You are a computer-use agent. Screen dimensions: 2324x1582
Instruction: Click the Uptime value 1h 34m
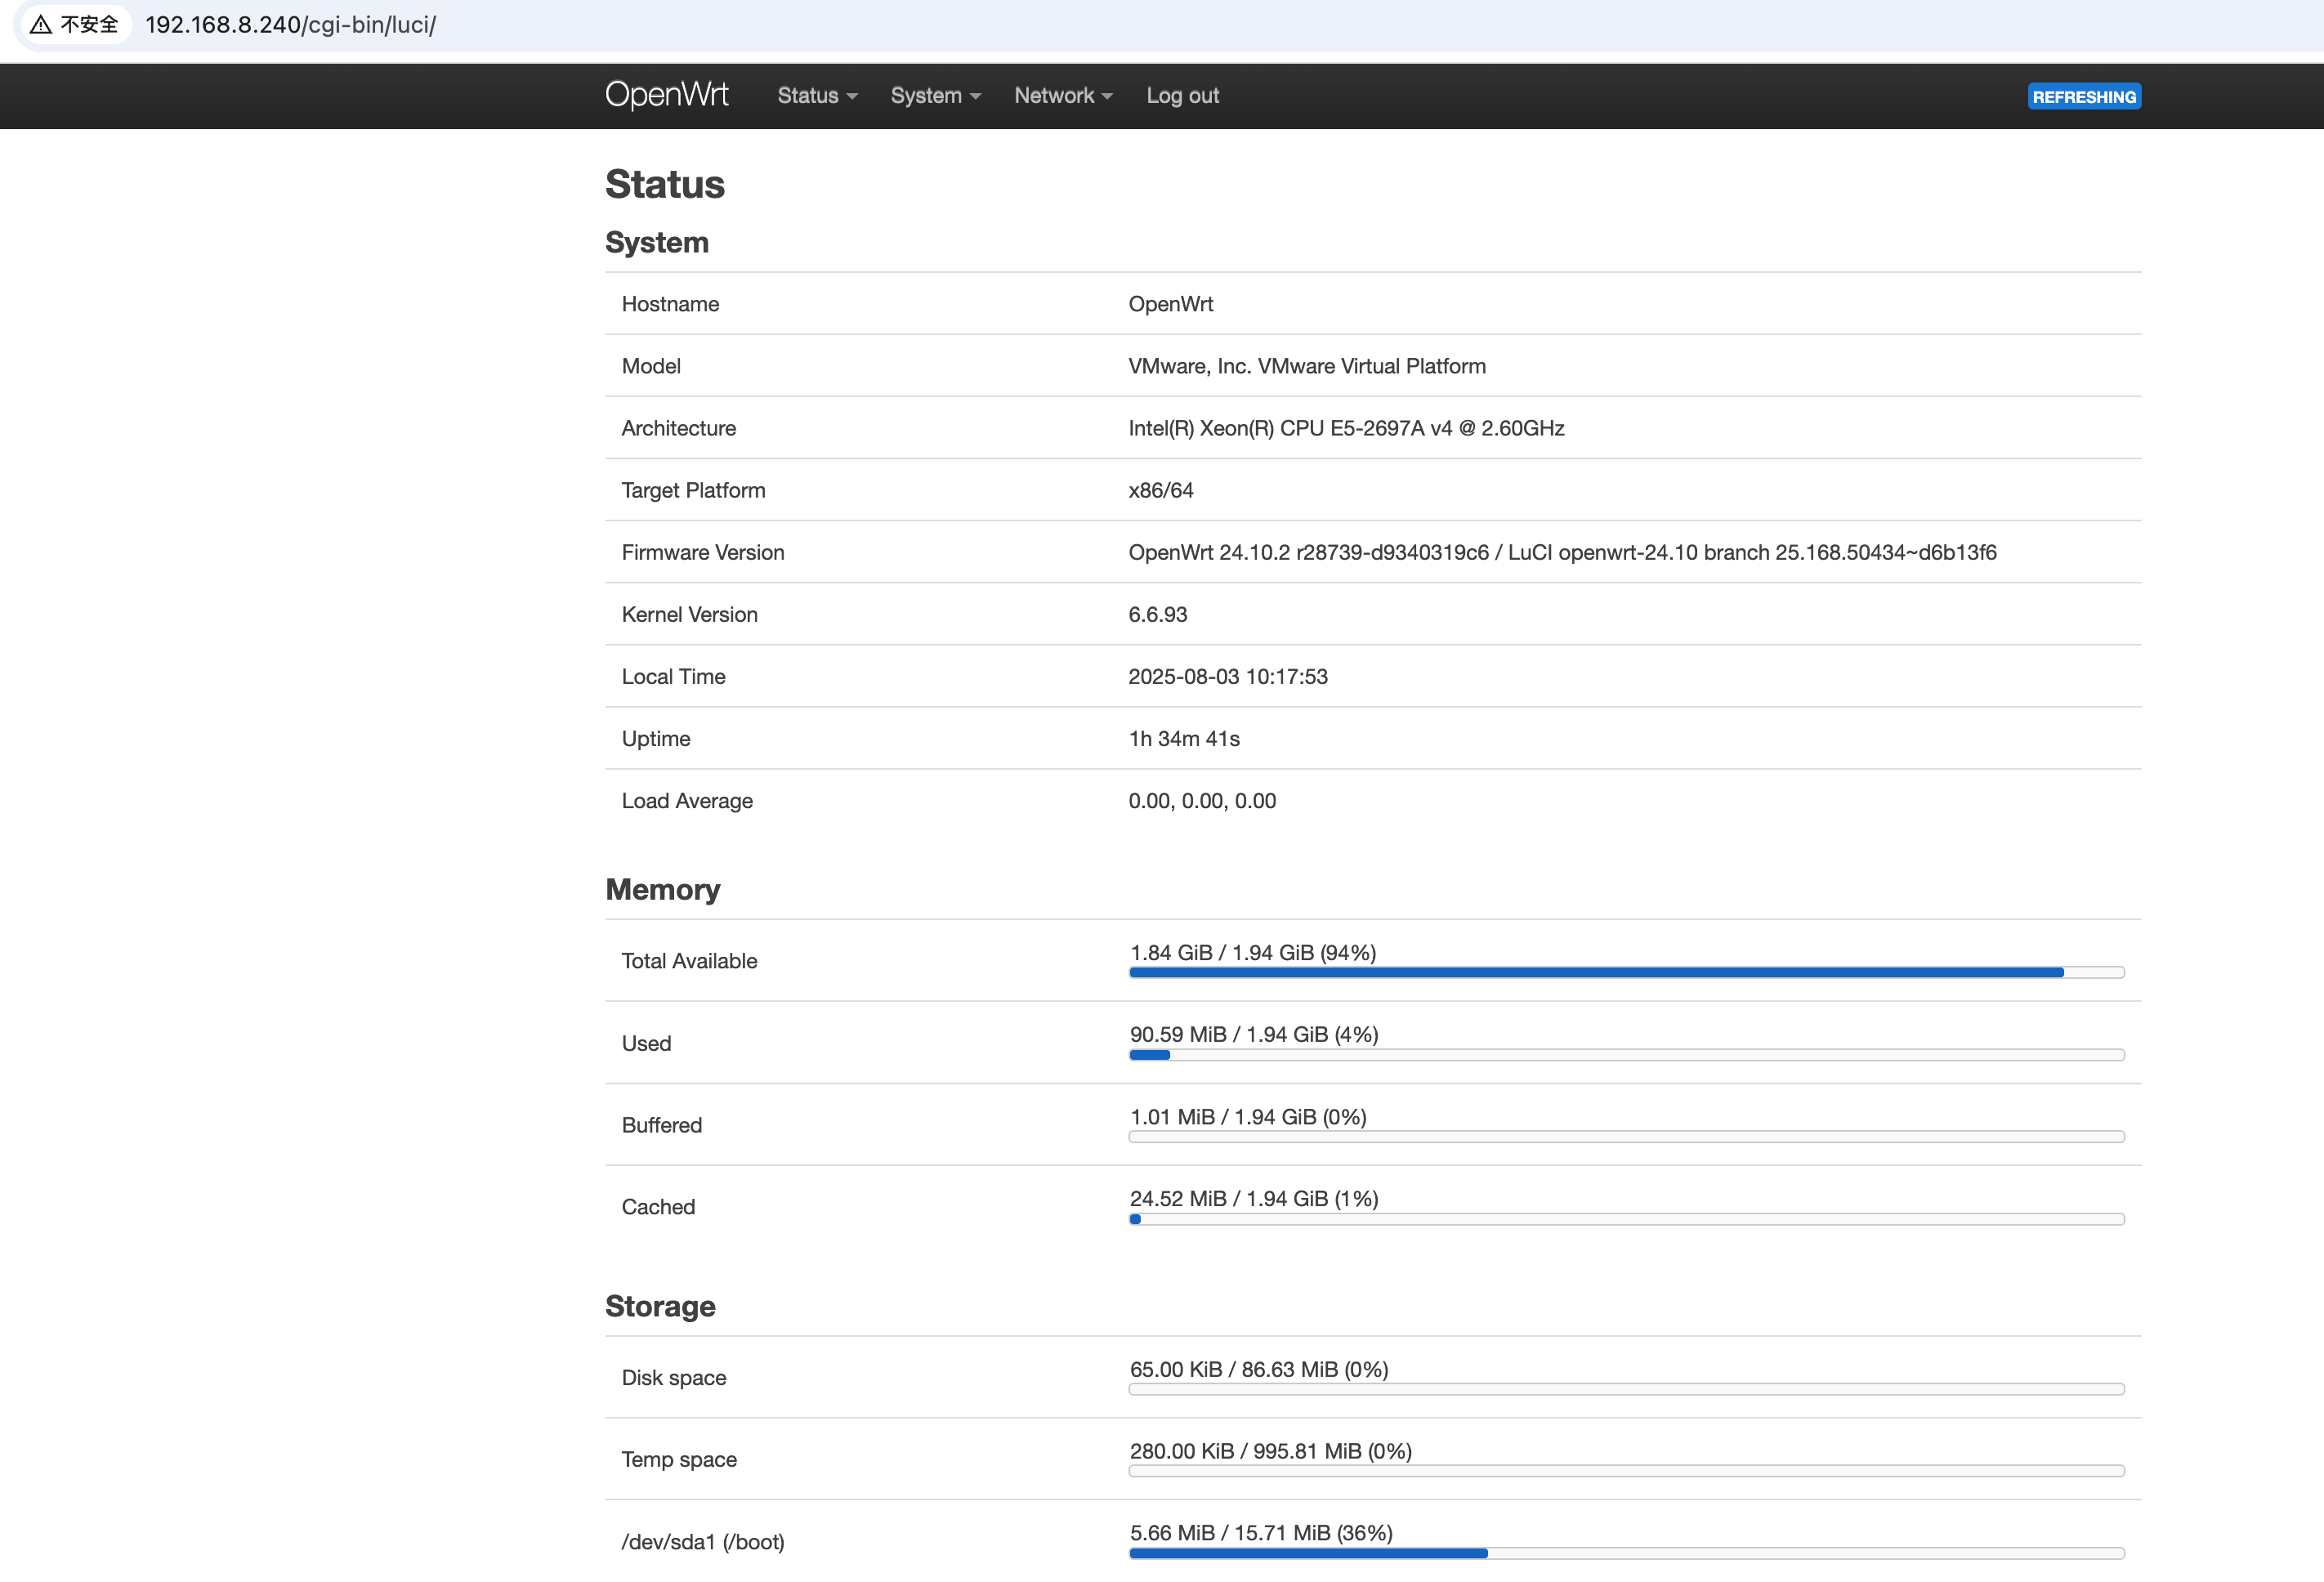click(1184, 738)
